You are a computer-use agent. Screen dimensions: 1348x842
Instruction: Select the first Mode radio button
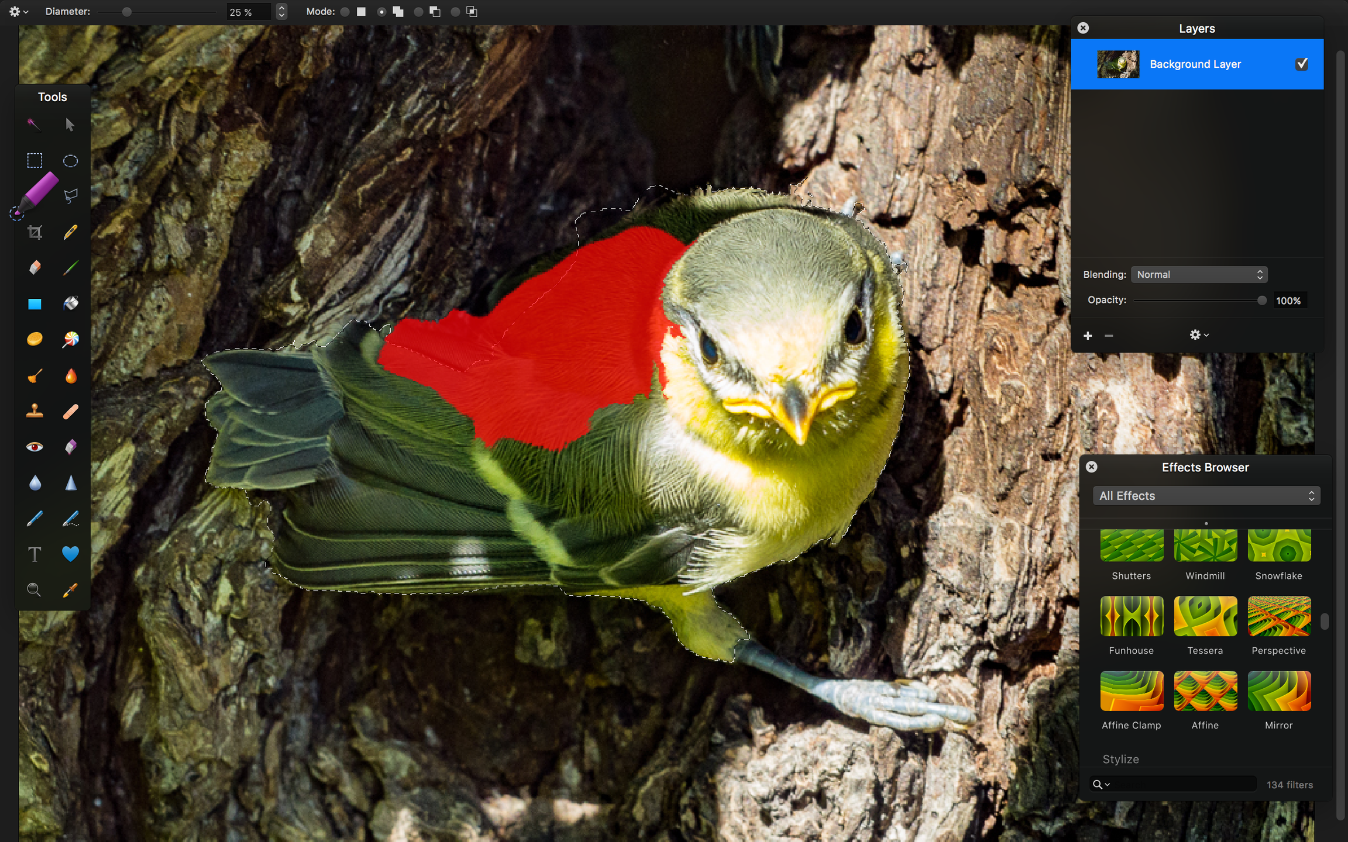coord(345,12)
